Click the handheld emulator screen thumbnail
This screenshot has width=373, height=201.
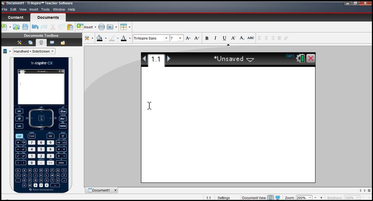coord(41,87)
